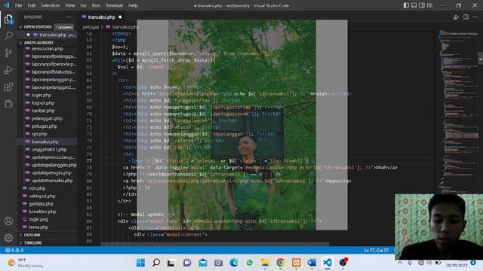
Task: Open the Explorer view in activity bar
Action: (8, 20)
